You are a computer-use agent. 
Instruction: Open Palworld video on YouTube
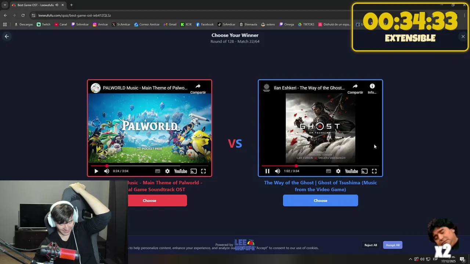[x=181, y=171]
